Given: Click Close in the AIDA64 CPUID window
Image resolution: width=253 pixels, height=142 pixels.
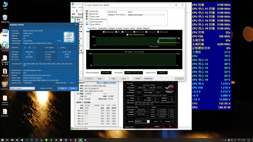Looking at the screenshot, I should click(x=73, y=88).
